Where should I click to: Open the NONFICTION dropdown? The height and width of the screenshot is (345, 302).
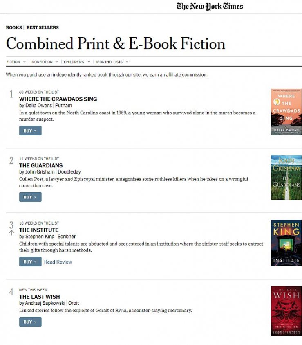tap(44, 61)
